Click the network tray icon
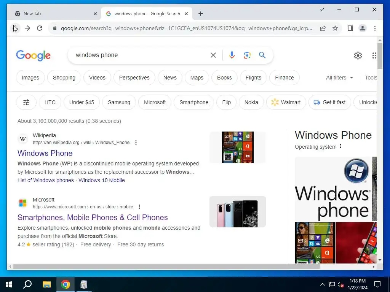The image size is (390, 292). pyautogui.click(x=332, y=284)
